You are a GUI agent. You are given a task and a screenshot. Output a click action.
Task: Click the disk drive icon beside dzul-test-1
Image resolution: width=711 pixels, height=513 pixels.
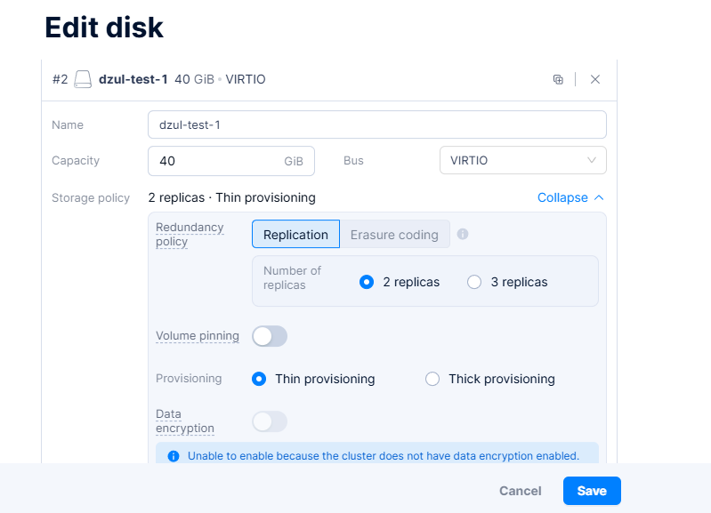pos(83,79)
